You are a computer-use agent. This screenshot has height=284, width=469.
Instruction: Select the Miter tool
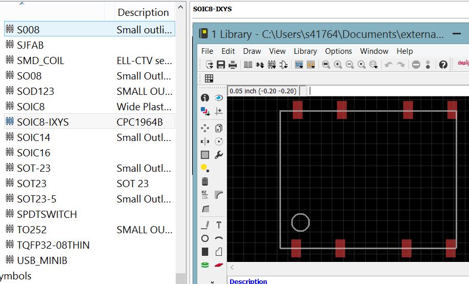(x=219, y=195)
